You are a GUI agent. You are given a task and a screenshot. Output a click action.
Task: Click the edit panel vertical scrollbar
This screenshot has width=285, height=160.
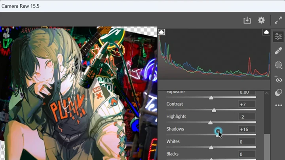(267, 147)
